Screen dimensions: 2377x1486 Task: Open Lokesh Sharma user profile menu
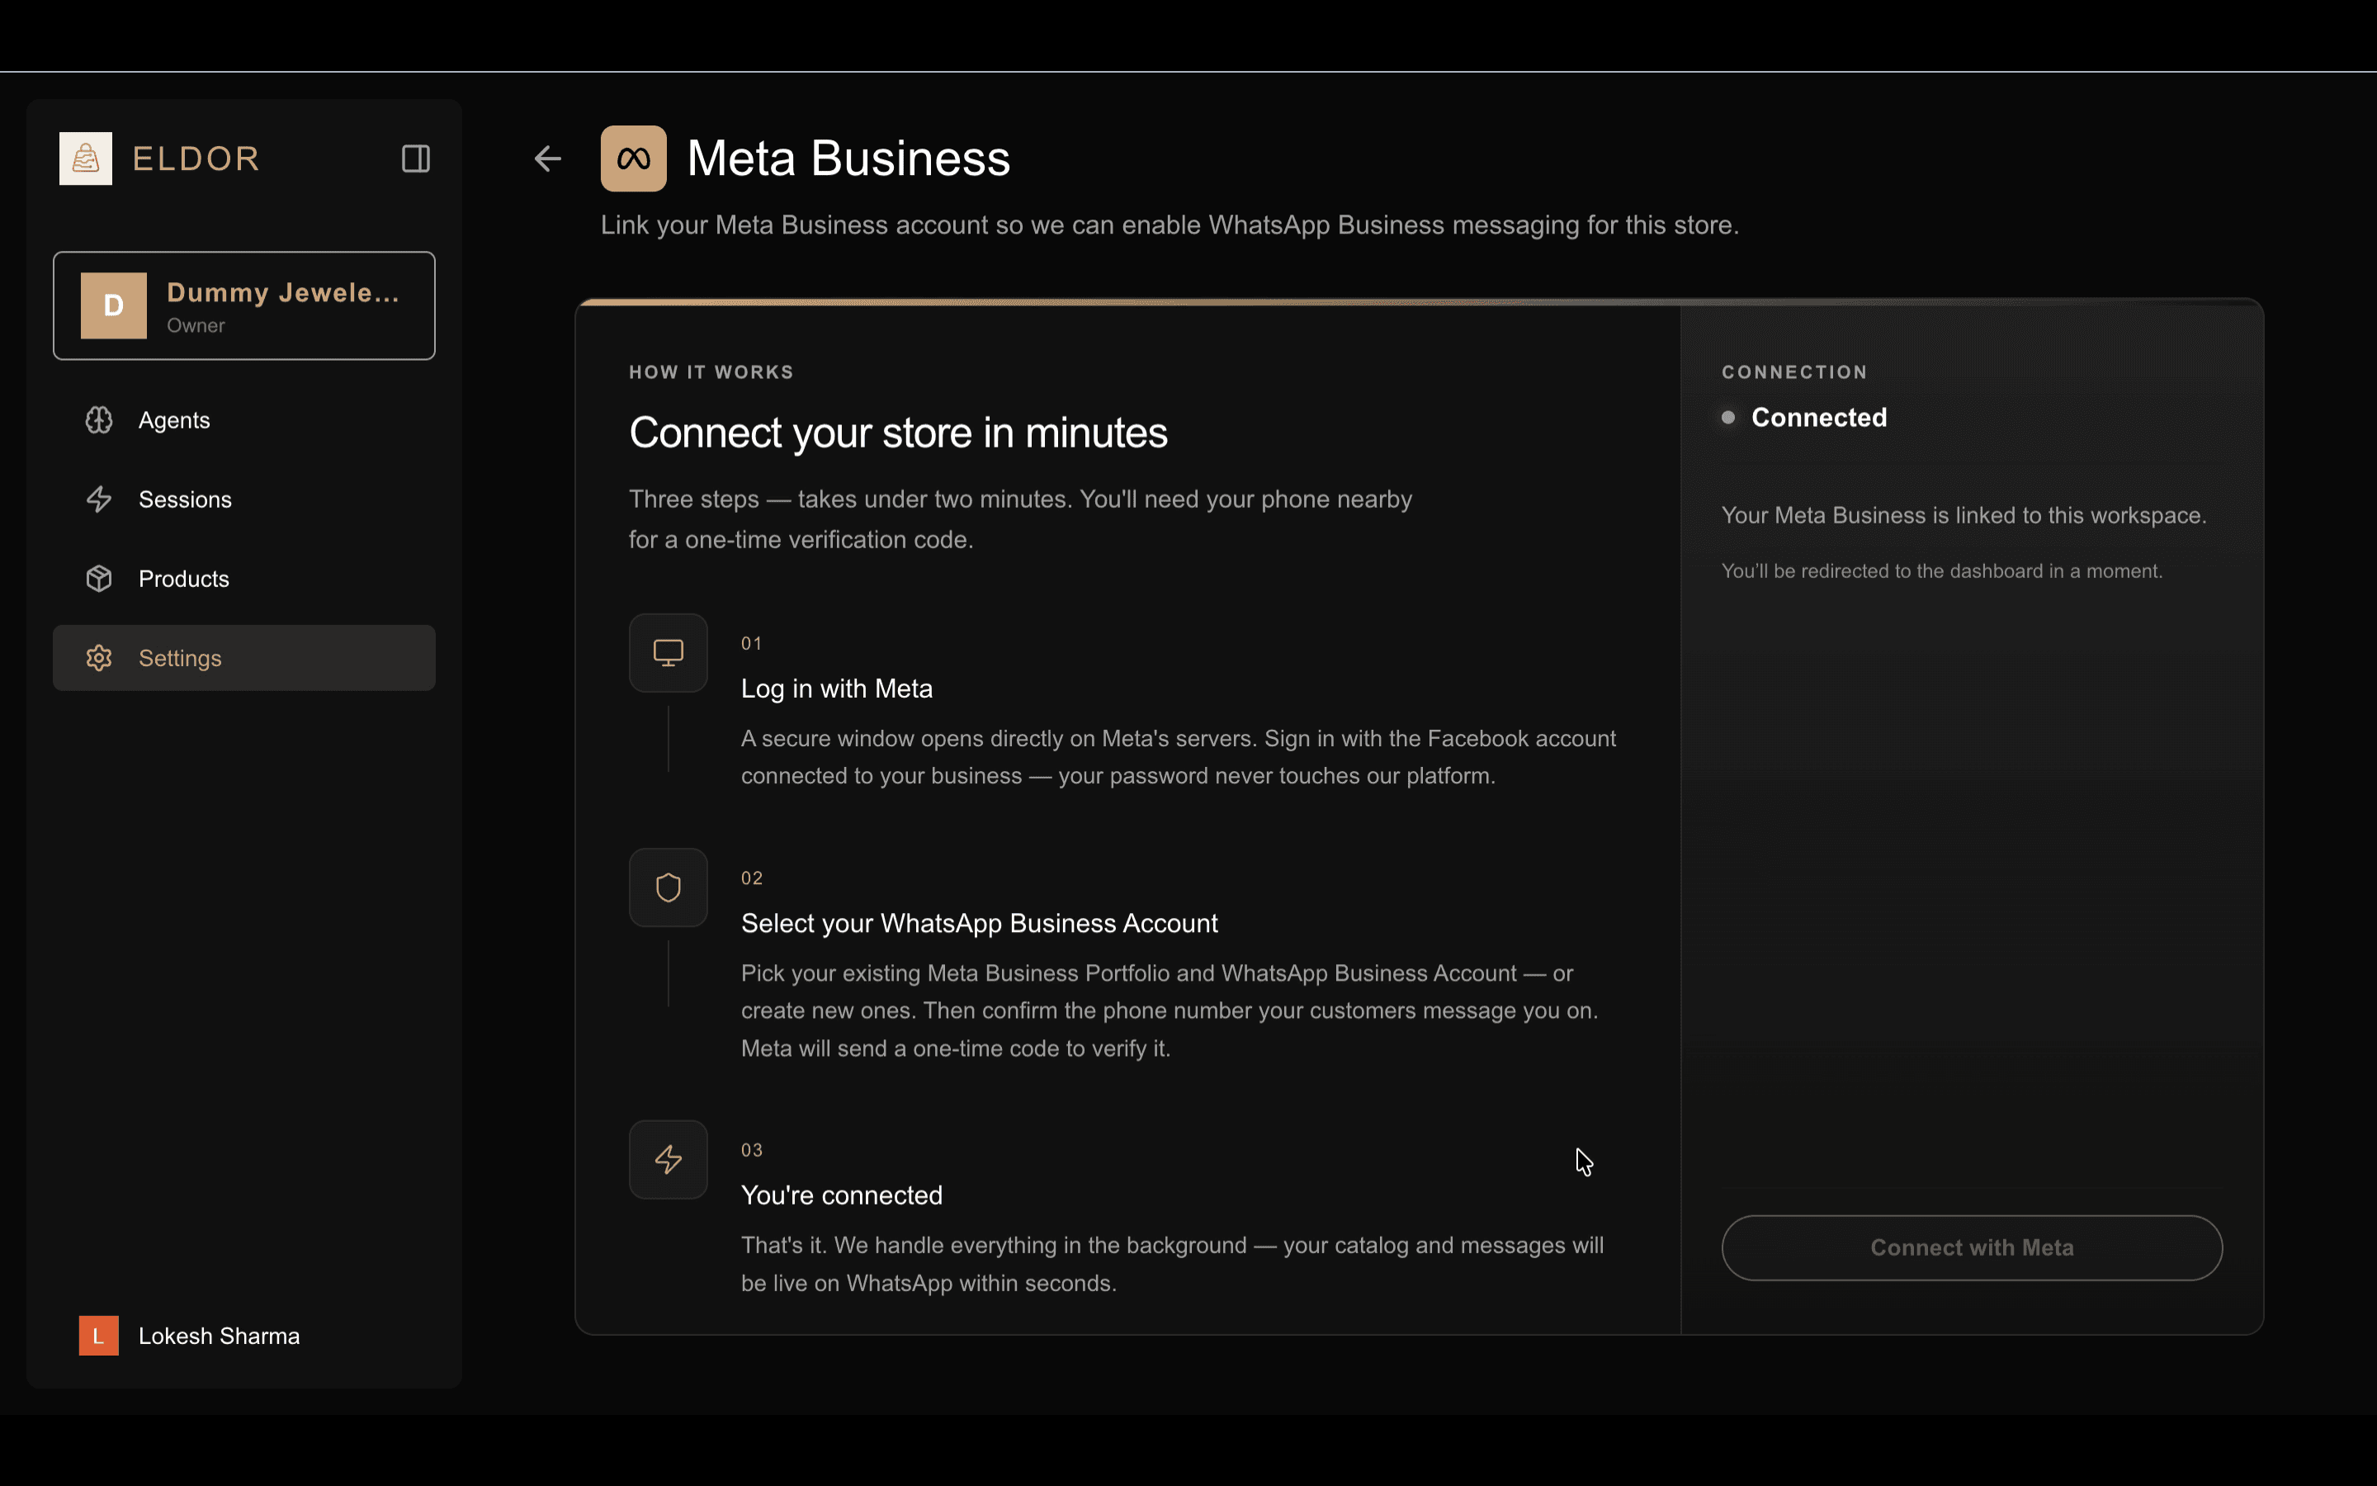coord(219,1336)
